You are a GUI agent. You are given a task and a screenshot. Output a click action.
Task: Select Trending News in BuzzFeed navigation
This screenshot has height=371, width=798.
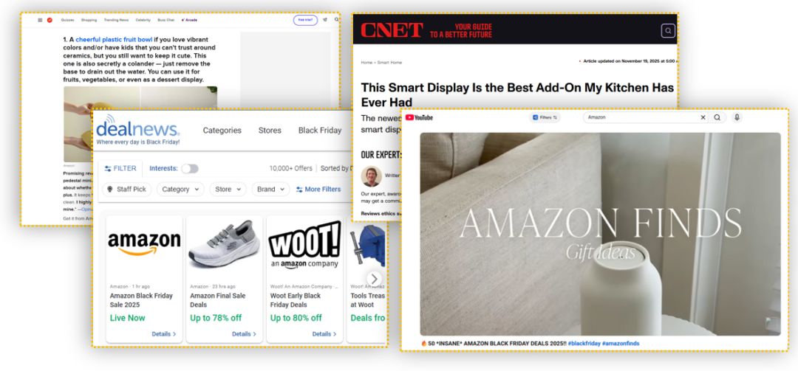(116, 20)
